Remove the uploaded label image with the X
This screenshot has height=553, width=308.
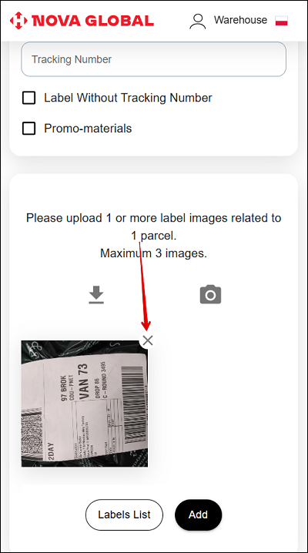tap(148, 340)
